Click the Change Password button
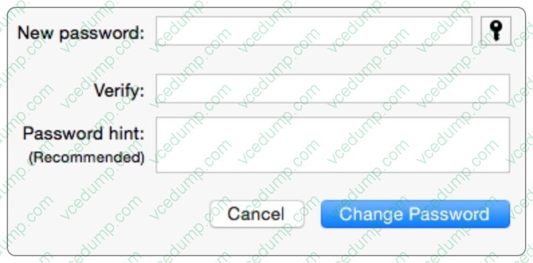 (416, 214)
